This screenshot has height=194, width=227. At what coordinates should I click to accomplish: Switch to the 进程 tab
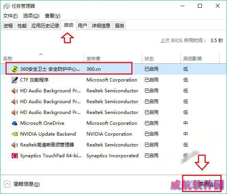point(8,26)
